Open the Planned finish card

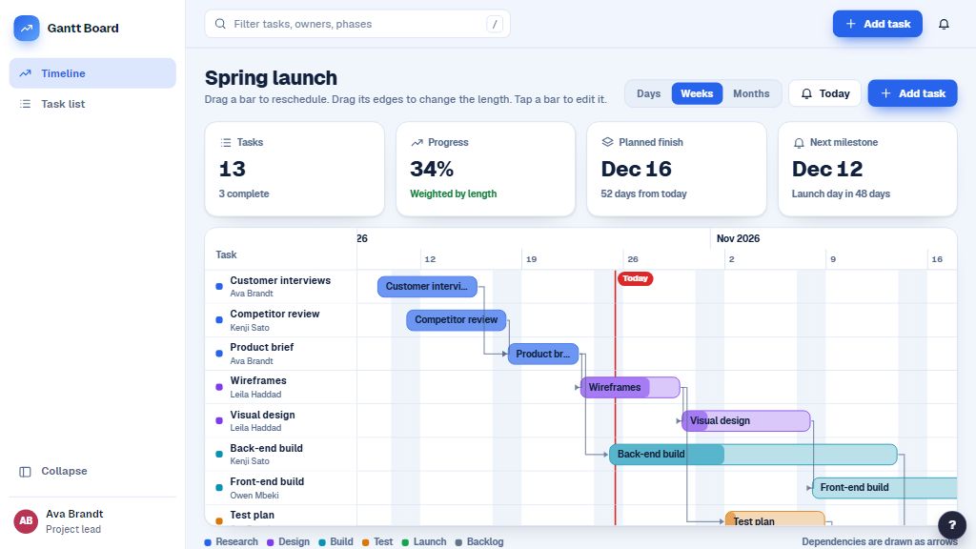coord(677,169)
